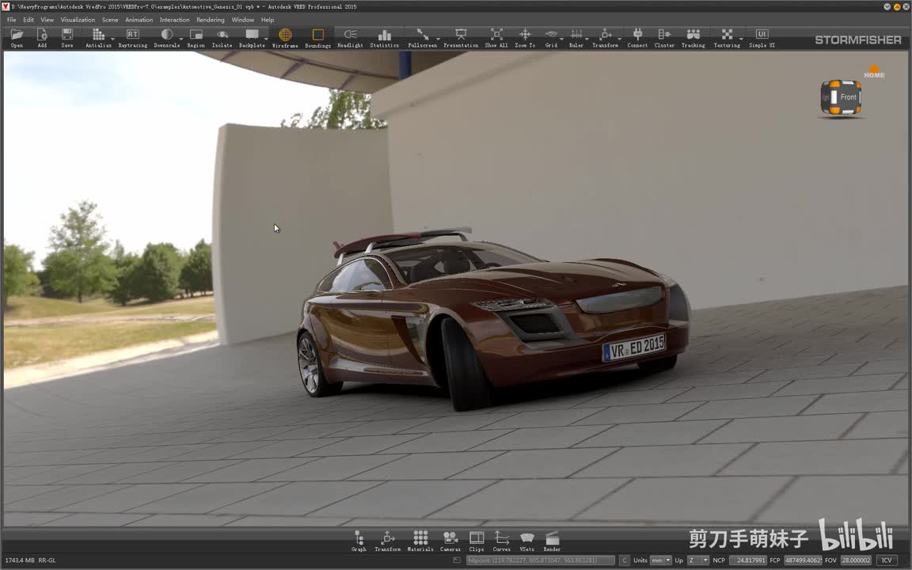The height and width of the screenshot is (570, 912).
Task: Click the Tracking toolbar icon
Action: pos(693,38)
